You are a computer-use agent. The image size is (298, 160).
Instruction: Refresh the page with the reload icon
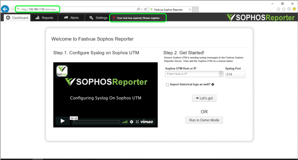146,9
